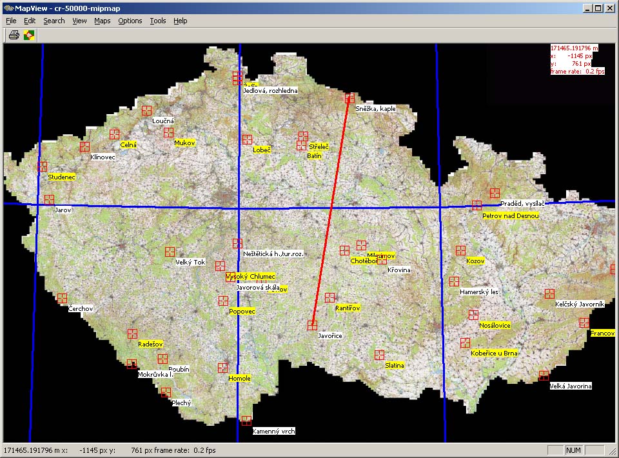Click the MapView app icon in the title bar
The width and height of the screenshot is (619, 458).
click(8, 8)
